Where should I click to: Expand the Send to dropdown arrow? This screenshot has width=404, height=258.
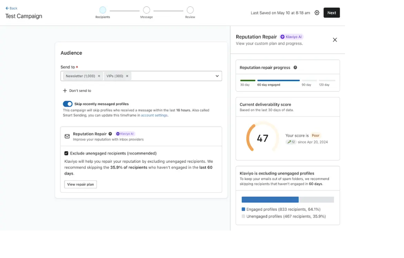point(217,76)
